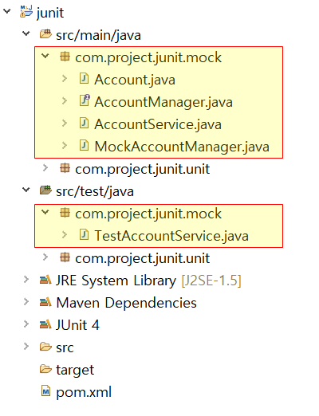This screenshot has height=416, width=319.
Task: Expand the MockAccountManager.java node
Action: tap(65, 146)
